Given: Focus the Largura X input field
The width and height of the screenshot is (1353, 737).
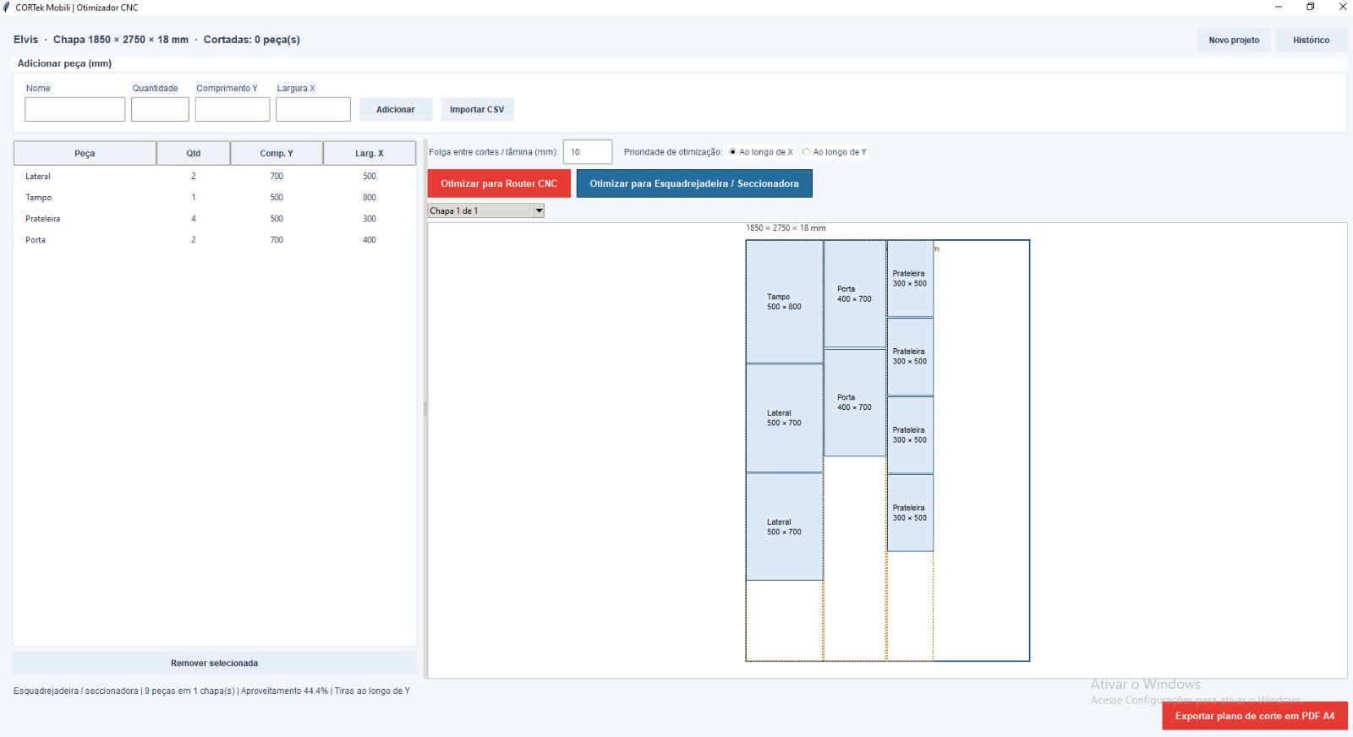Looking at the screenshot, I should (x=313, y=109).
